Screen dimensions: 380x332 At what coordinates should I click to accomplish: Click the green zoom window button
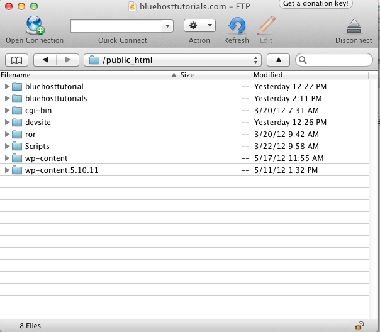(x=34, y=6)
